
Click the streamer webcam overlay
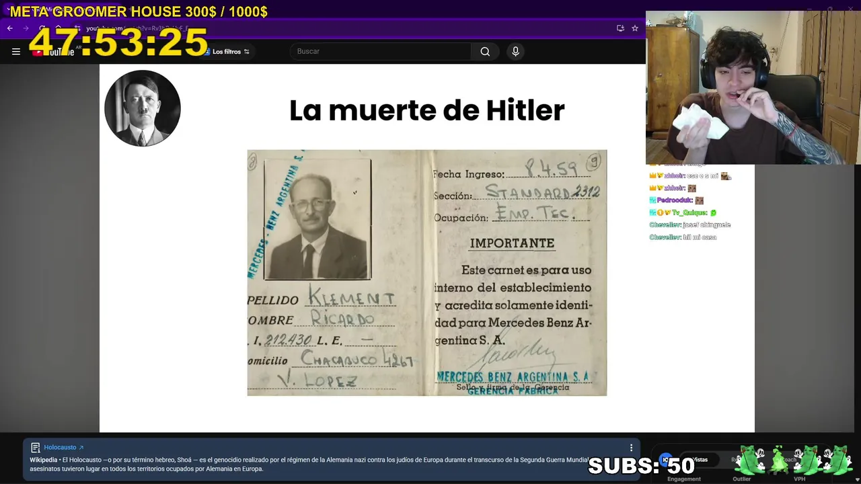[753, 87]
